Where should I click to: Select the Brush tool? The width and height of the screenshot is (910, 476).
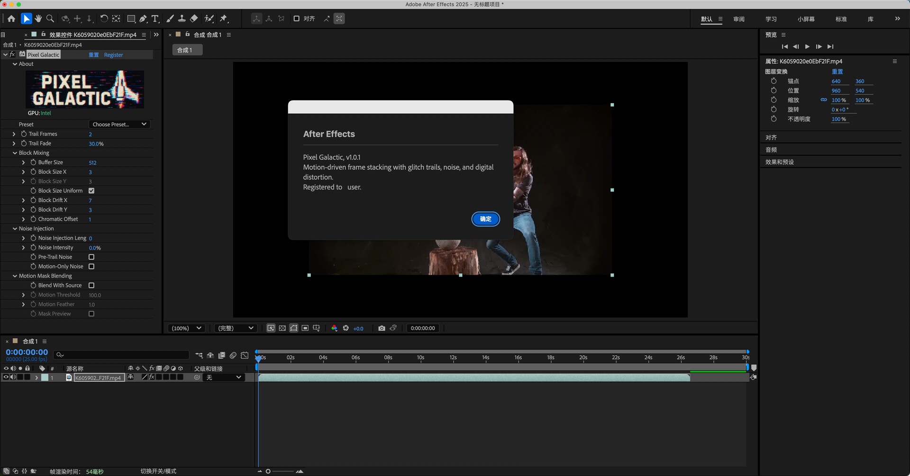(170, 18)
